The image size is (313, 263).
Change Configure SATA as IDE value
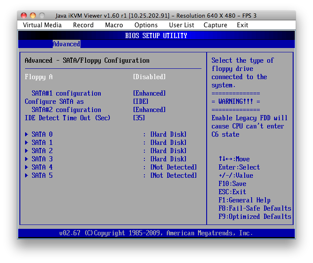coord(141,102)
